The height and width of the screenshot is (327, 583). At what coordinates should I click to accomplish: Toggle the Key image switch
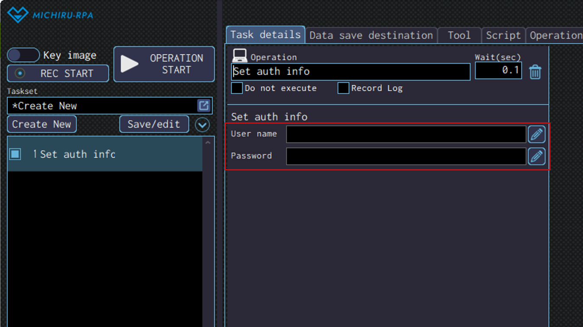23,55
